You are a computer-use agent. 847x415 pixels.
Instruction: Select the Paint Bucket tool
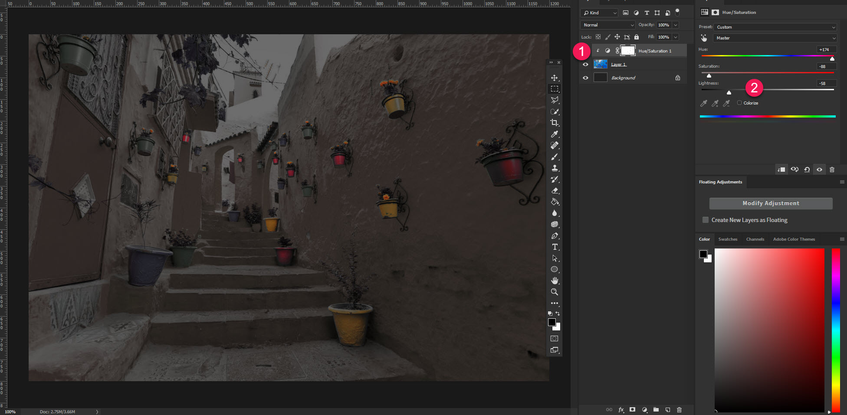tap(554, 202)
